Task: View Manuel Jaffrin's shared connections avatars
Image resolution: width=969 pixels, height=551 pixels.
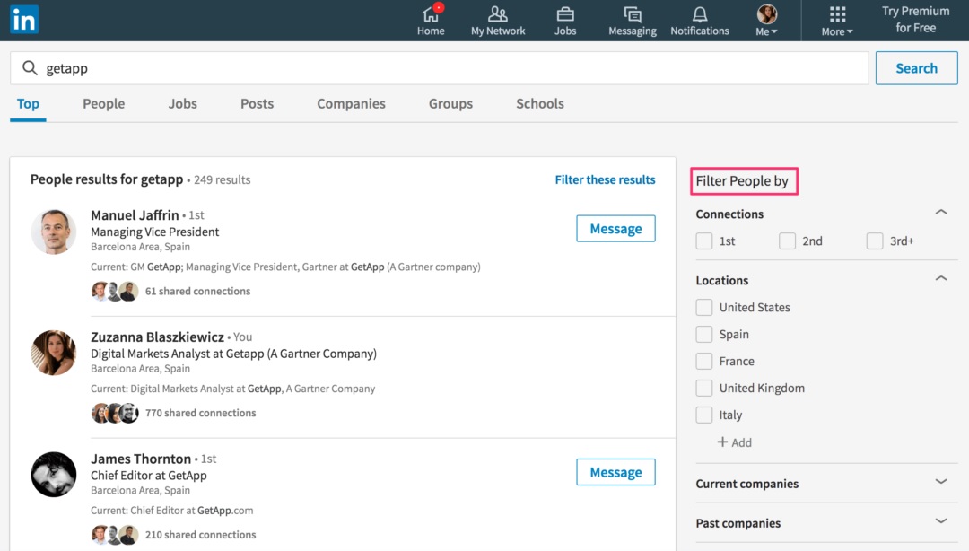Action: point(115,291)
